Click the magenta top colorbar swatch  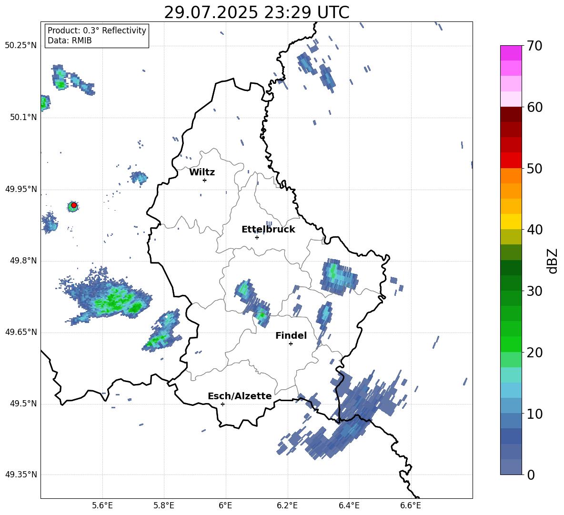point(511,53)
